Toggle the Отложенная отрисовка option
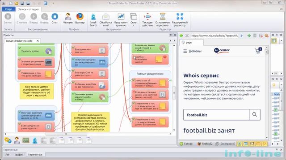Image resolution: width=286 pixels, height=160 pixels. coord(162,20)
